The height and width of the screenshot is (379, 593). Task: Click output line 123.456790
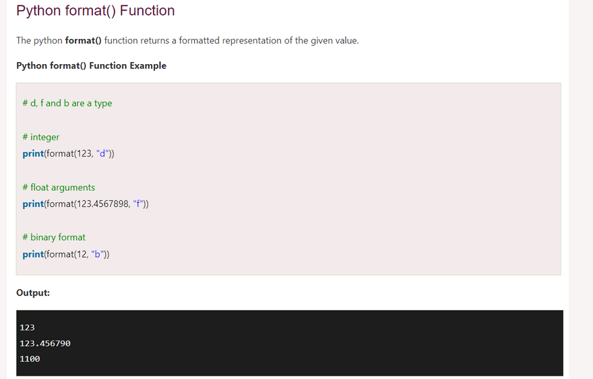(x=45, y=343)
